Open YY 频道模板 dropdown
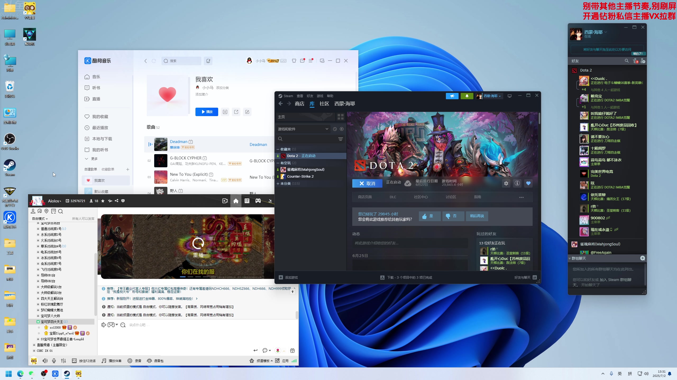Viewport: 677px width, 380px height. point(261,361)
